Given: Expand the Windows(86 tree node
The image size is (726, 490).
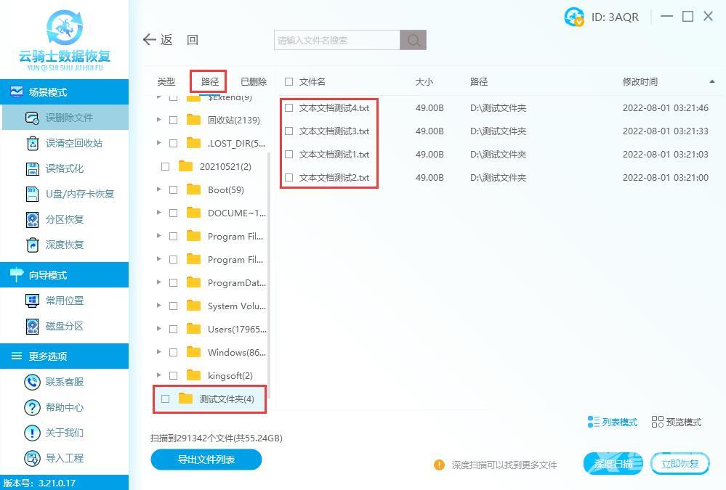Looking at the screenshot, I should pyautogui.click(x=159, y=352).
